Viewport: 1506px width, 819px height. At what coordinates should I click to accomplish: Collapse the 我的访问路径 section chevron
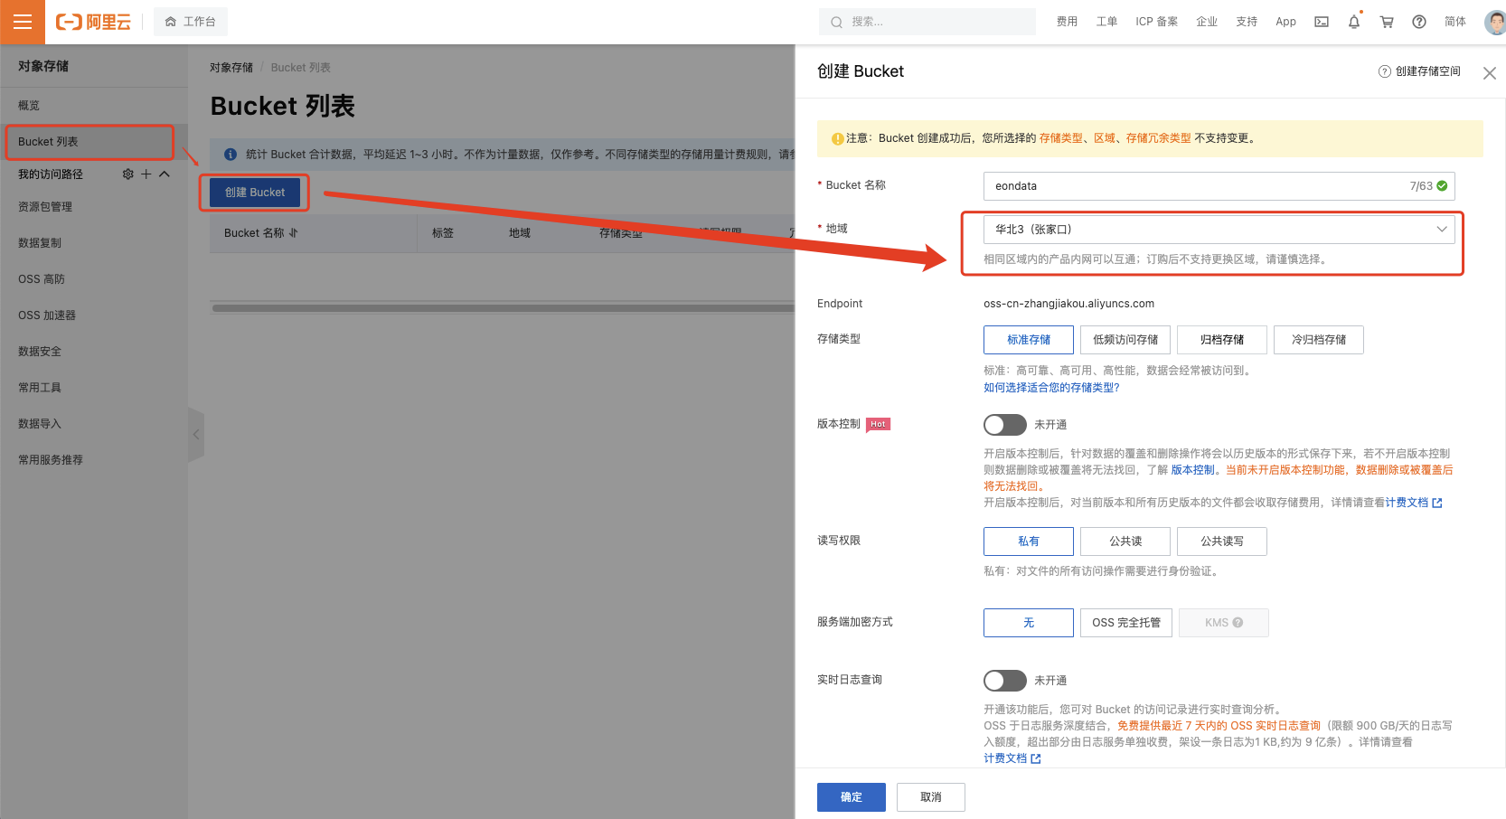[x=163, y=174]
